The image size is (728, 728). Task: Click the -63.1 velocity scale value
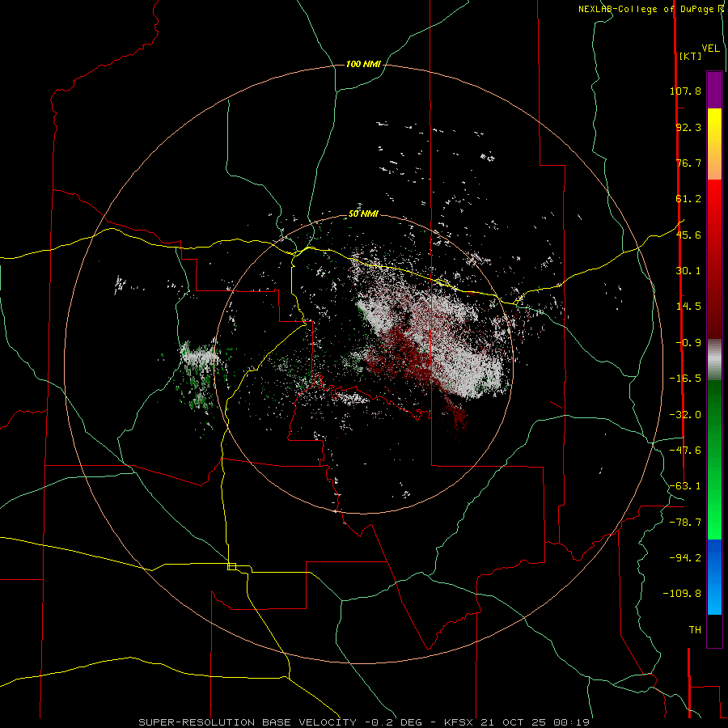685,486
